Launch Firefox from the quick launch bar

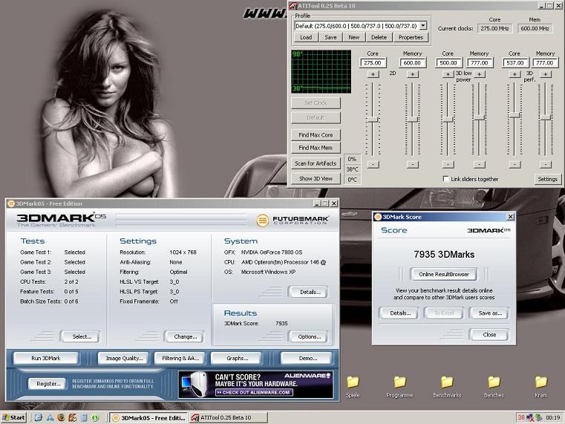62,417
